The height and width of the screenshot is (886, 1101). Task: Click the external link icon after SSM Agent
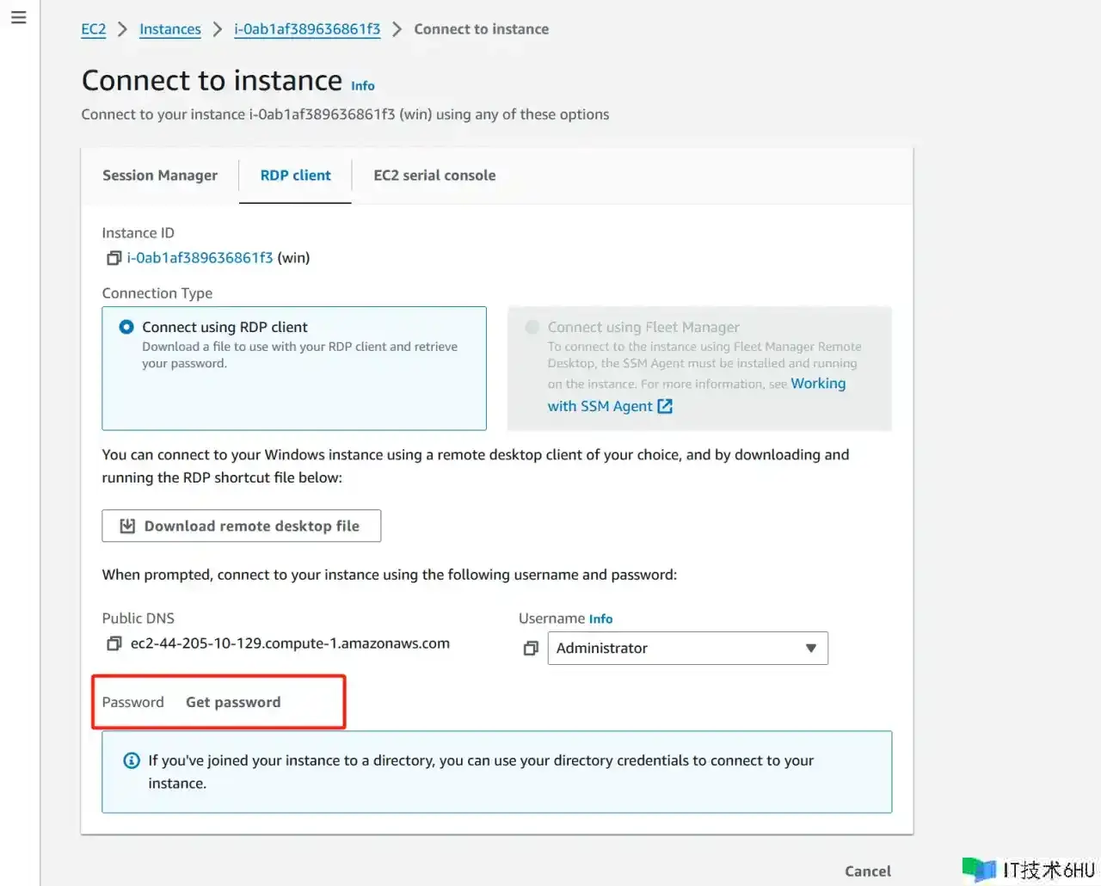[x=665, y=406]
